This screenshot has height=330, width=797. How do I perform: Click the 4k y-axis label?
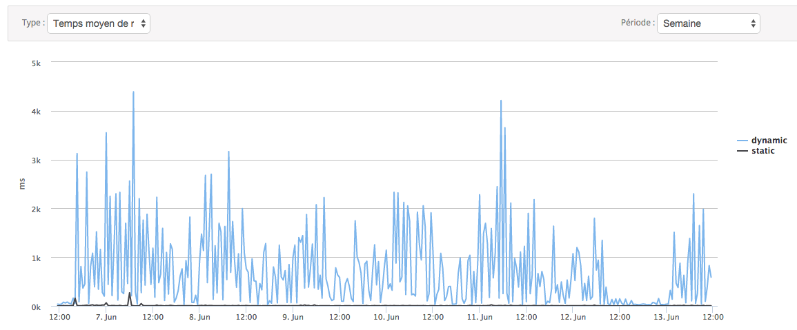(37, 111)
